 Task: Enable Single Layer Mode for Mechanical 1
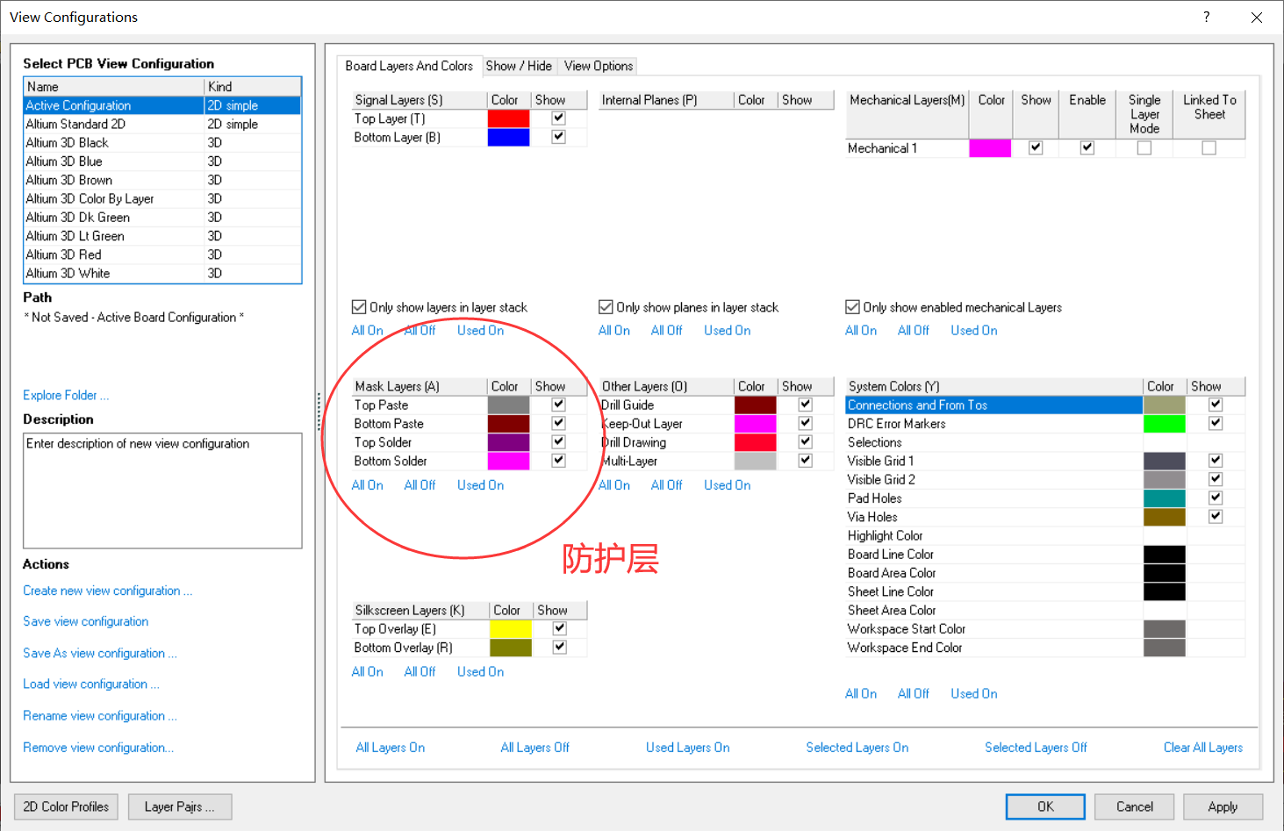pos(1144,148)
